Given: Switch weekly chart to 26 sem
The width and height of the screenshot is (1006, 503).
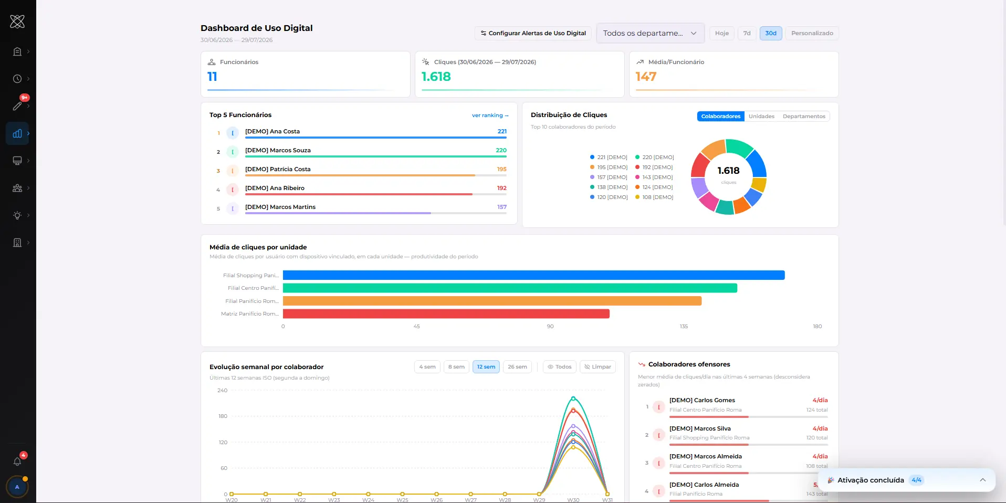Looking at the screenshot, I should click(517, 367).
